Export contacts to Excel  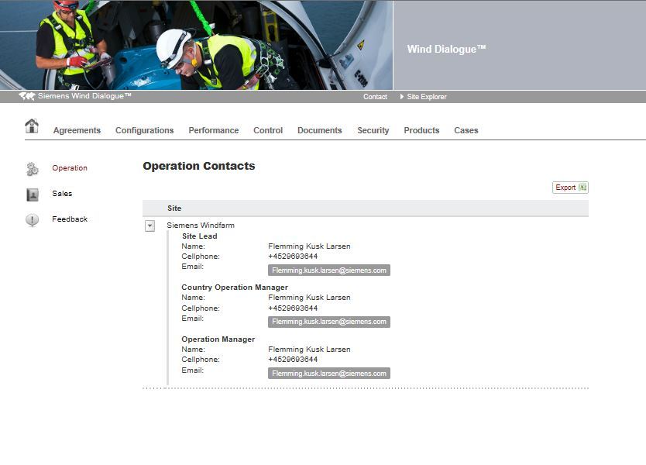click(x=570, y=188)
